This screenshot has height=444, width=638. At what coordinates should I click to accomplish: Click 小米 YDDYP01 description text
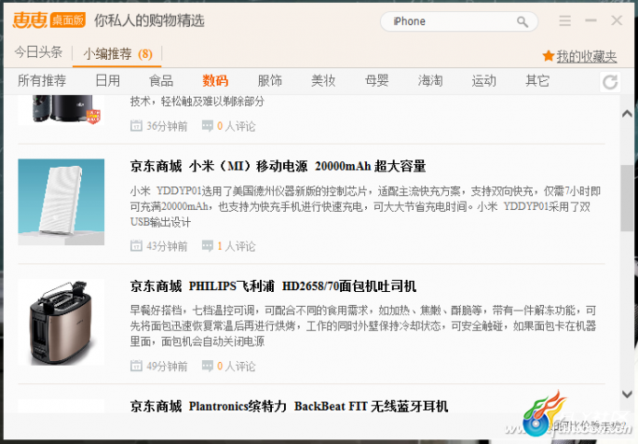tap(365, 206)
